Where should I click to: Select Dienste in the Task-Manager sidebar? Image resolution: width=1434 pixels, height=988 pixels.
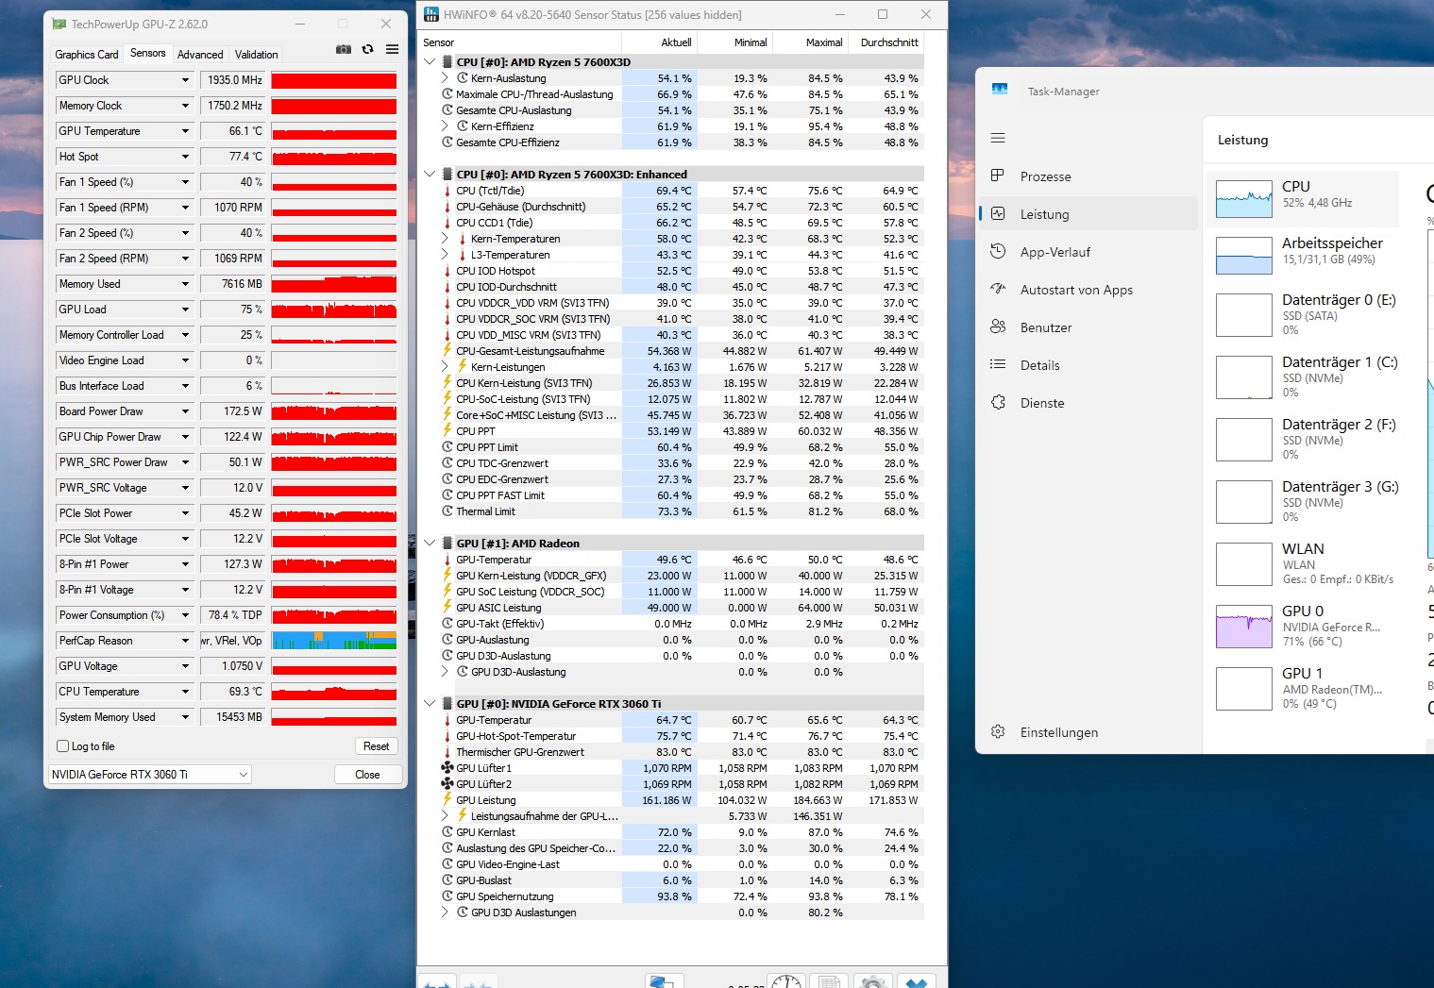coord(998,402)
